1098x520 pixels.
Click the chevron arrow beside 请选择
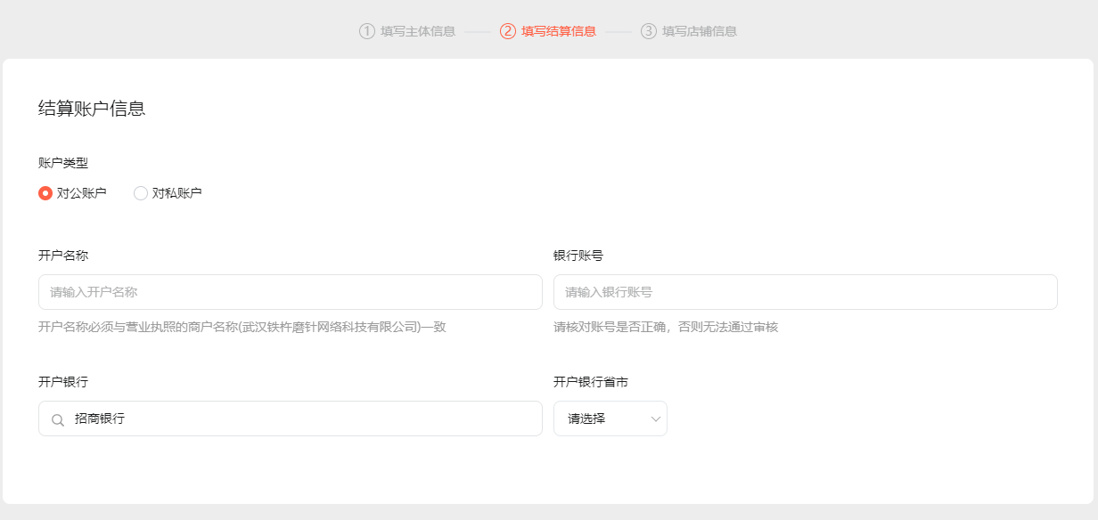[x=656, y=418]
